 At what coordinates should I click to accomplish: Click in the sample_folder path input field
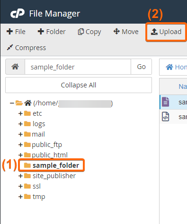click(x=78, y=67)
